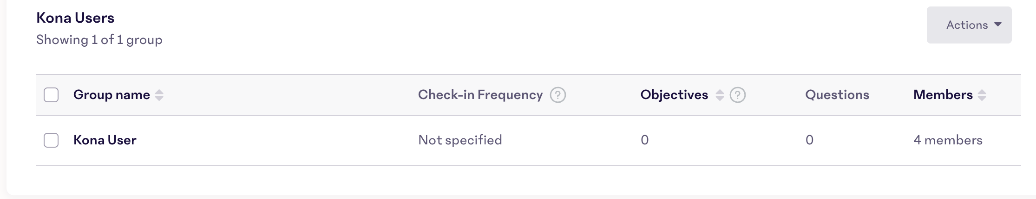Click the Members column header label

click(943, 95)
